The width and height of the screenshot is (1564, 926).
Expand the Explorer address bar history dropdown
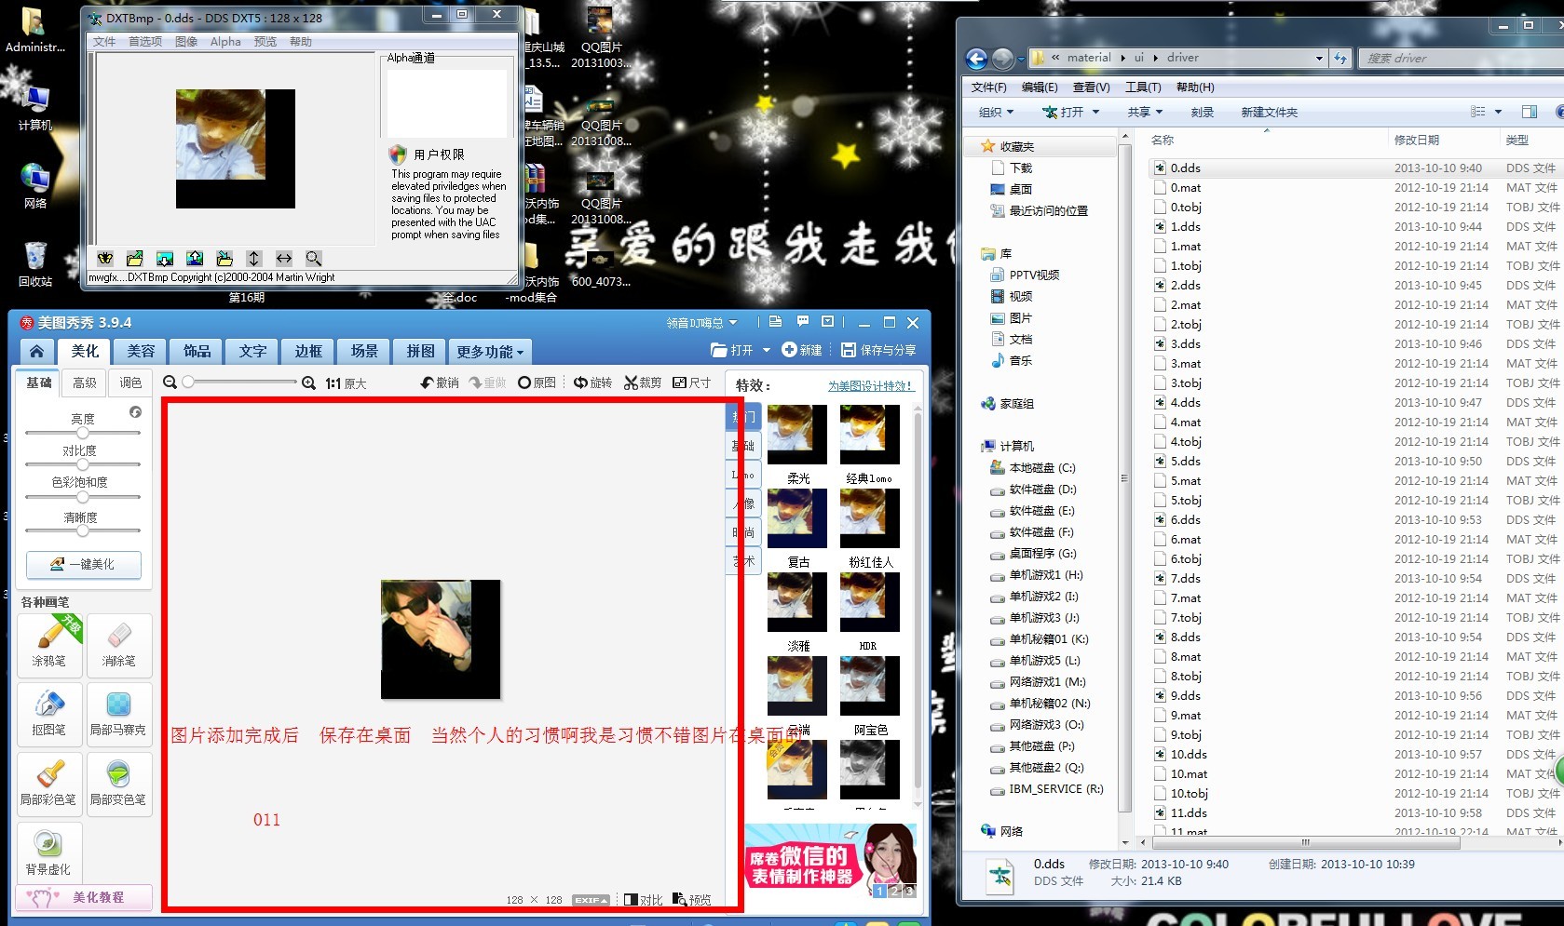pyautogui.click(x=1319, y=58)
